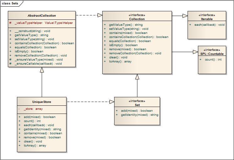Click setValueType(string) in the Collection interface
The image size is (234, 160).
[126, 29]
